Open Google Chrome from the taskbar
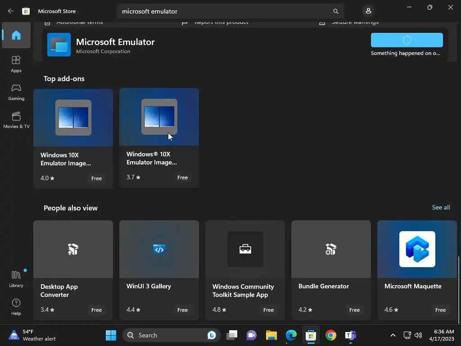Image resolution: width=461 pixels, height=346 pixels. pyautogui.click(x=331, y=335)
